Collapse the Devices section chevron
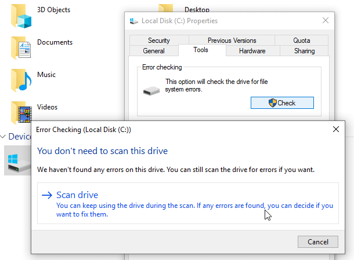Image resolution: width=354 pixels, height=260 pixels. point(3,137)
